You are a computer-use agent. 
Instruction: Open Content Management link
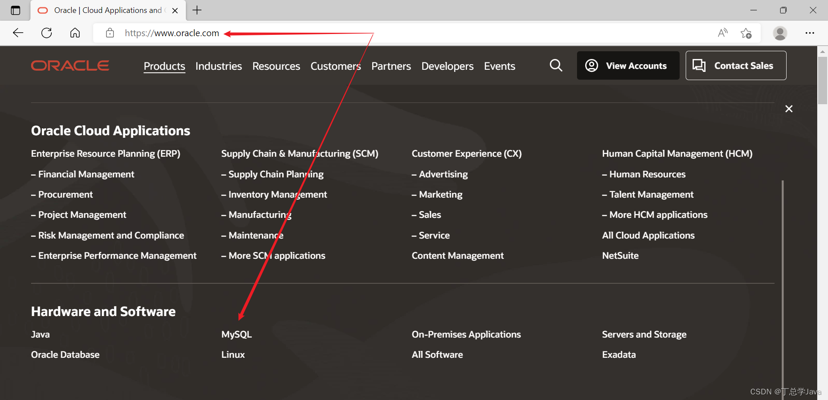tap(458, 256)
